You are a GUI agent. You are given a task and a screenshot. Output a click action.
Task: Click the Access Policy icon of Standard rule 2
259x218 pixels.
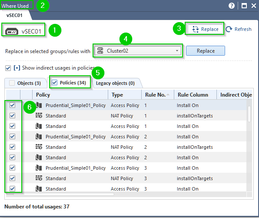tap(39, 157)
